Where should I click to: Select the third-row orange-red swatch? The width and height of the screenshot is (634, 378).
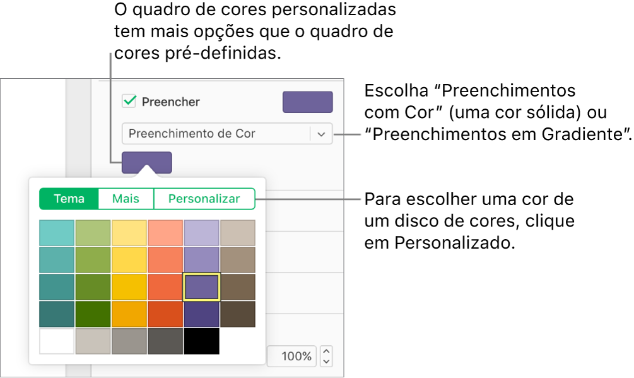pyautogui.click(x=165, y=286)
